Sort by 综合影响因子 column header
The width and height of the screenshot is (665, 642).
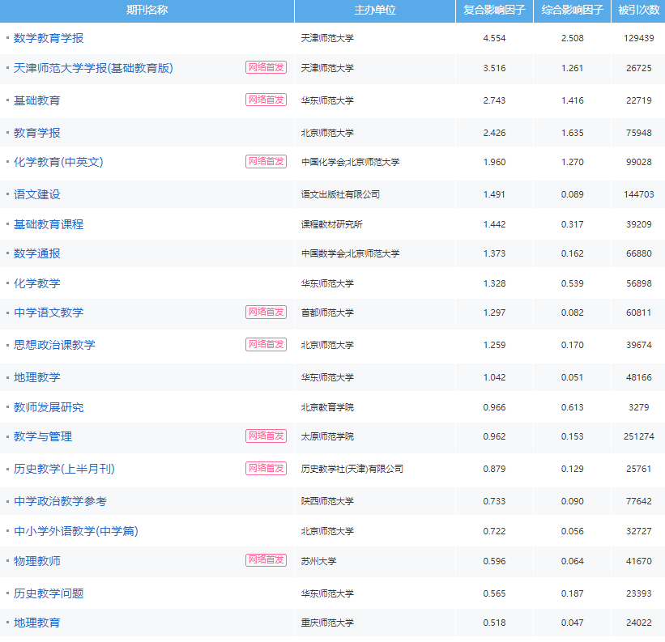tap(572, 11)
